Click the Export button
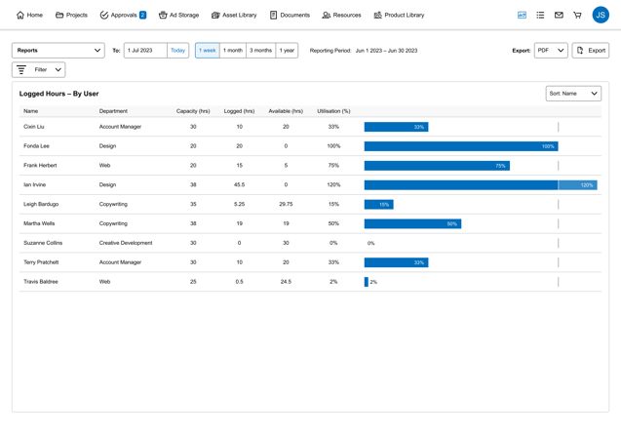This screenshot has width=621, height=436. click(591, 51)
